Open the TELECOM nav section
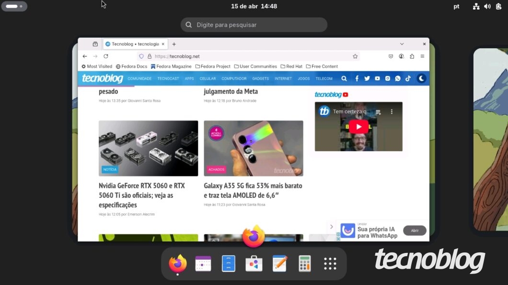This screenshot has width=508, height=285. click(324, 78)
